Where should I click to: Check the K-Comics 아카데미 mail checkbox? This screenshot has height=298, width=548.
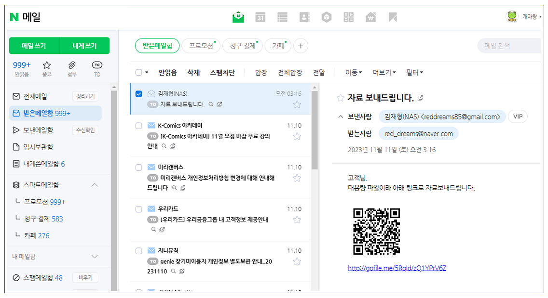pyautogui.click(x=139, y=126)
